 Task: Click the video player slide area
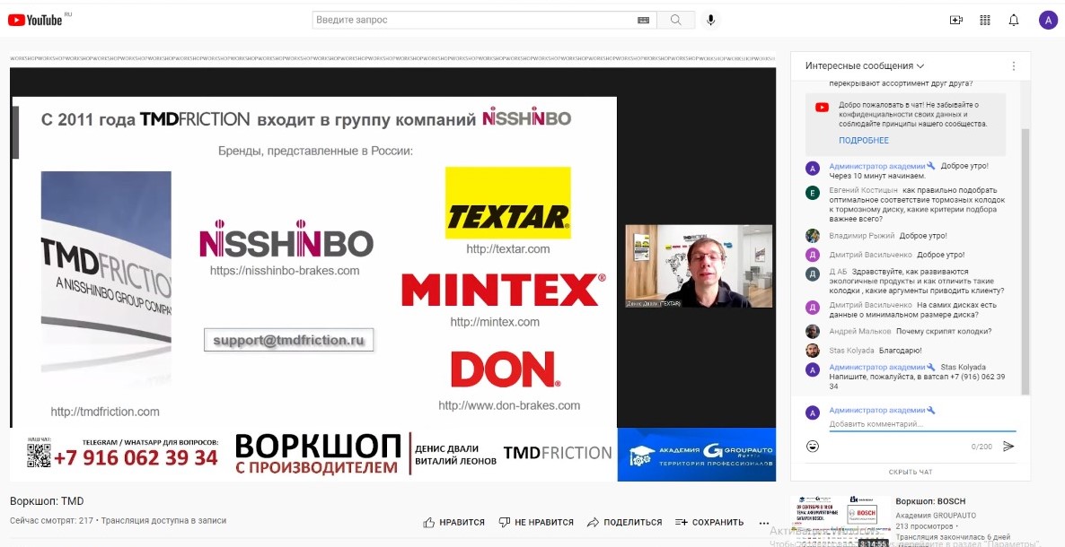coord(313,261)
